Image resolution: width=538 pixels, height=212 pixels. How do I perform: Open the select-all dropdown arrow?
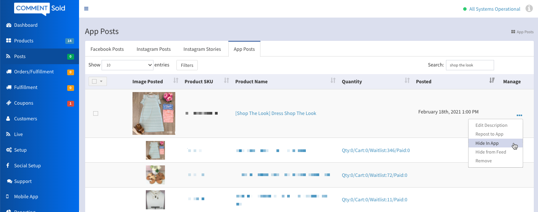click(x=101, y=81)
